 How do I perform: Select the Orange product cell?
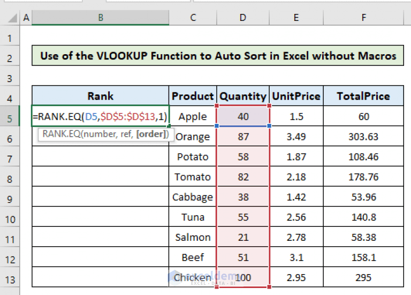tap(193, 136)
